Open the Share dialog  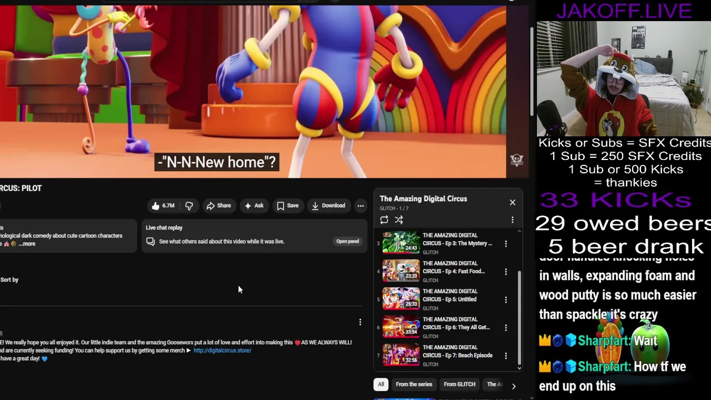pos(218,206)
